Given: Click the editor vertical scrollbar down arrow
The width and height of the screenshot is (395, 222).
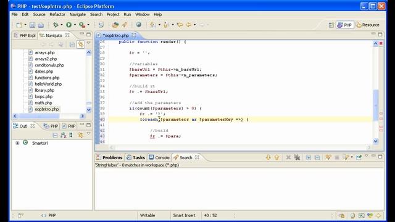Looking at the screenshot, I should click(375, 141).
